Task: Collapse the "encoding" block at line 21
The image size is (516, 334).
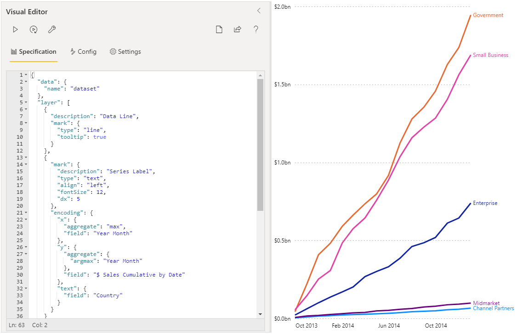Action: pos(26,213)
